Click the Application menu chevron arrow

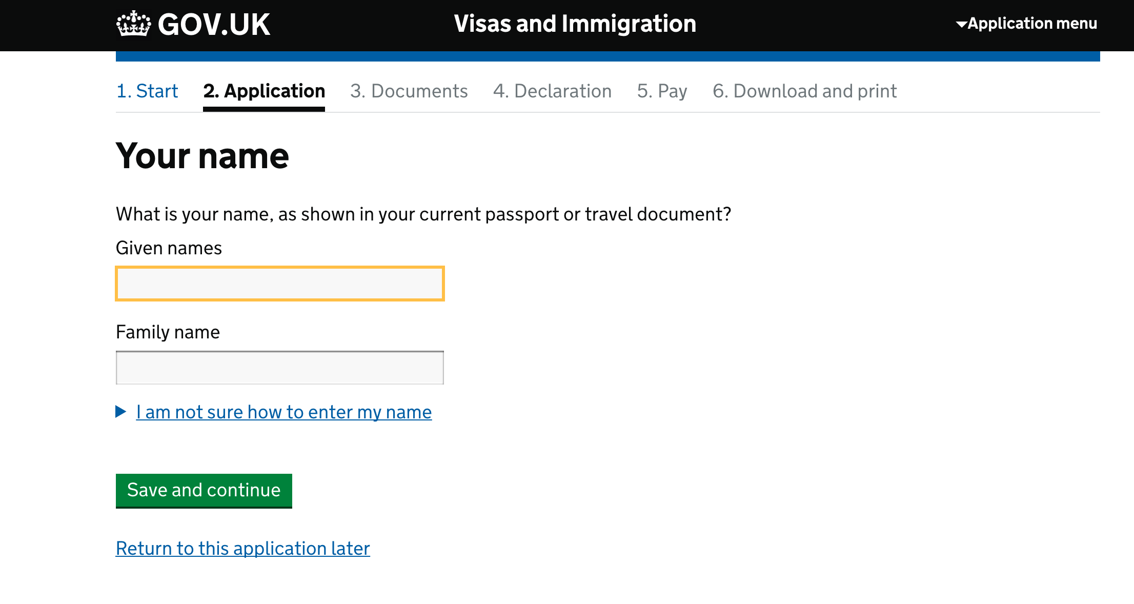961,23
